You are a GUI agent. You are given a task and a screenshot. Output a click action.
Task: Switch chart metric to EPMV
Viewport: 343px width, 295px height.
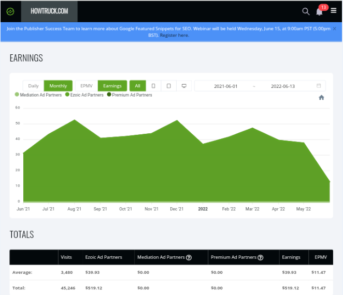click(x=87, y=86)
